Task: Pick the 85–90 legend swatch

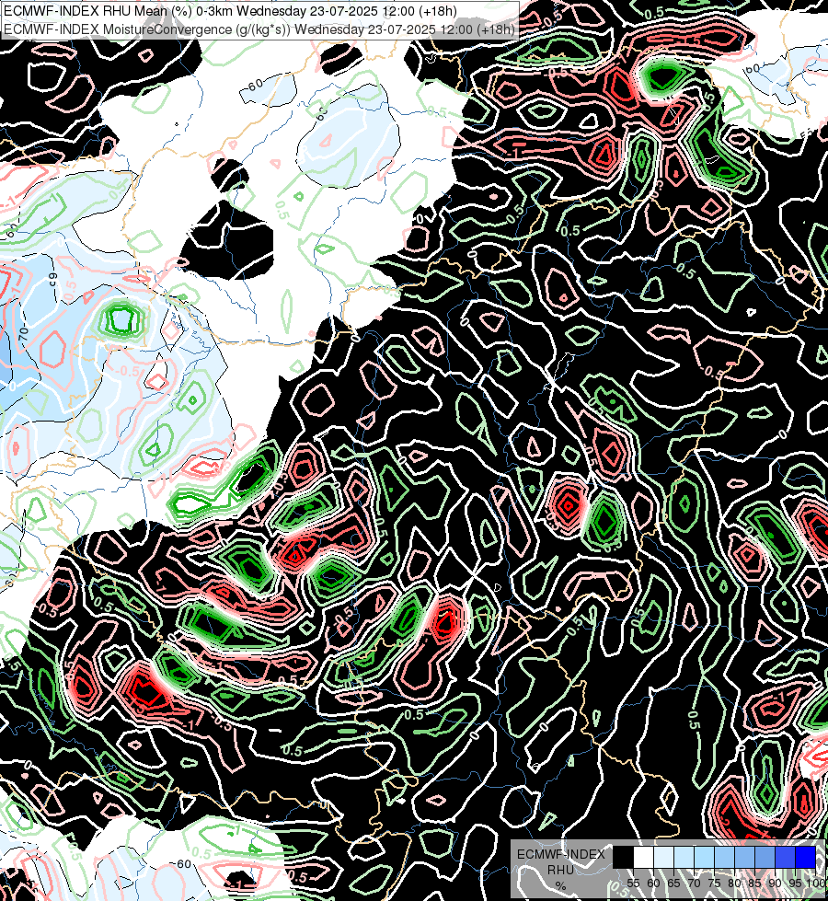Action: point(765,857)
